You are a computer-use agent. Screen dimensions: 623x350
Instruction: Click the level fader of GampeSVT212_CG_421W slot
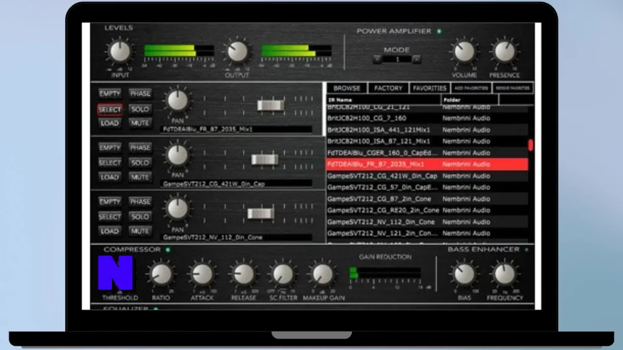click(265, 160)
